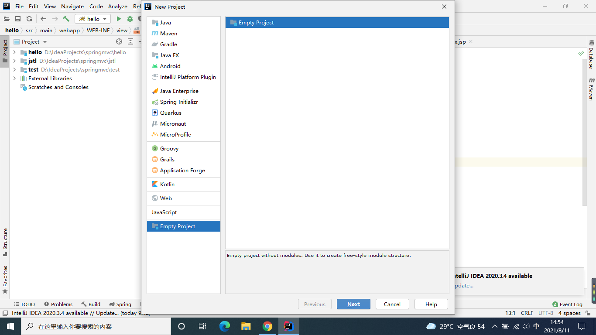Select Empty Project in left list
The width and height of the screenshot is (596, 335).
(x=184, y=226)
